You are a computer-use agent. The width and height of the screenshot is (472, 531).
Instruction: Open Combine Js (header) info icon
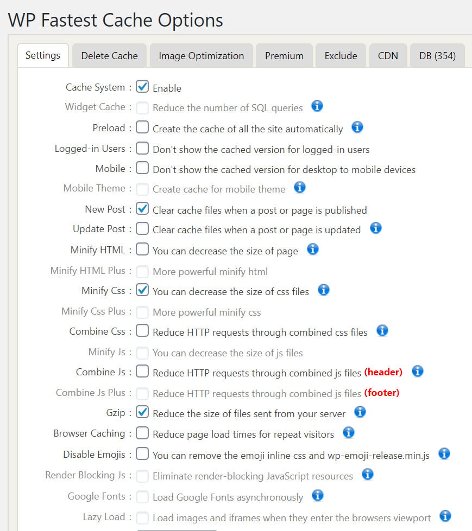(x=417, y=371)
